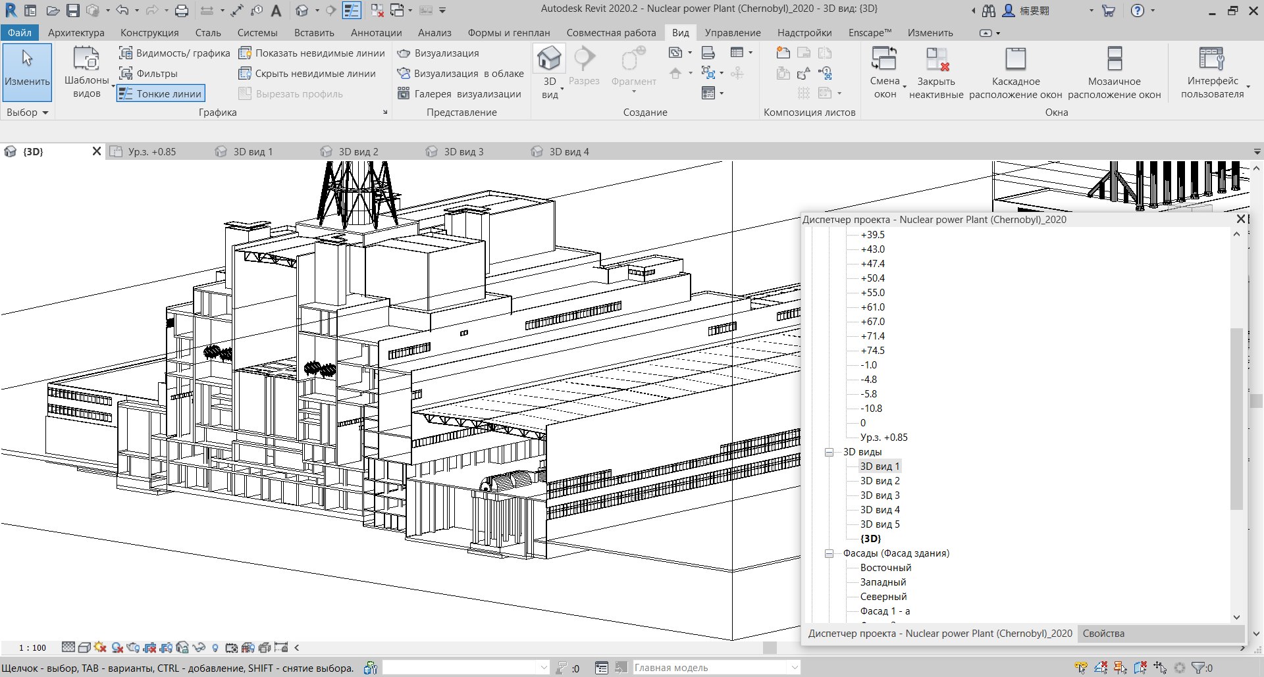Screen dimensions: 1264x677
Task: Click Мозаичное расположение окон icon
Action: 1114,59
